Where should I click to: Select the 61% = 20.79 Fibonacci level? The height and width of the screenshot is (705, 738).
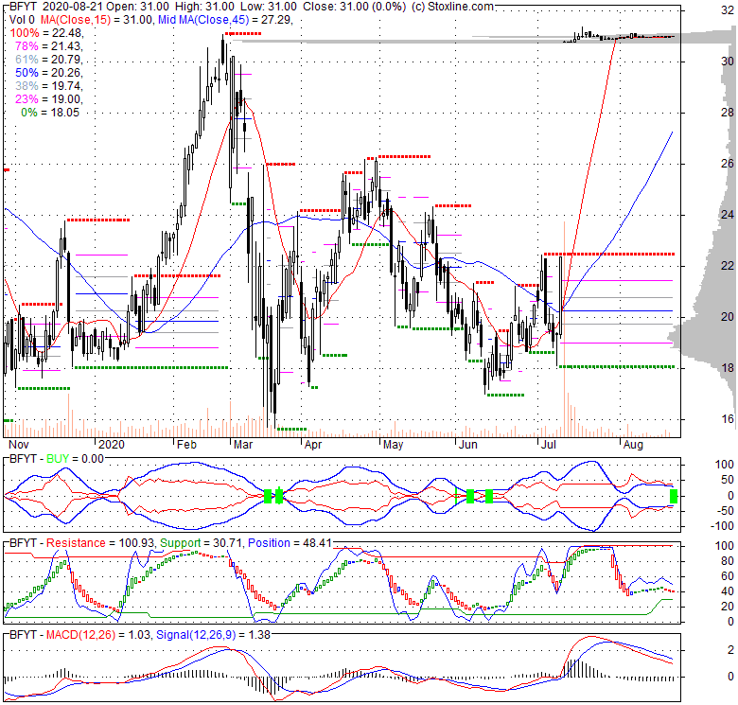[x=49, y=60]
